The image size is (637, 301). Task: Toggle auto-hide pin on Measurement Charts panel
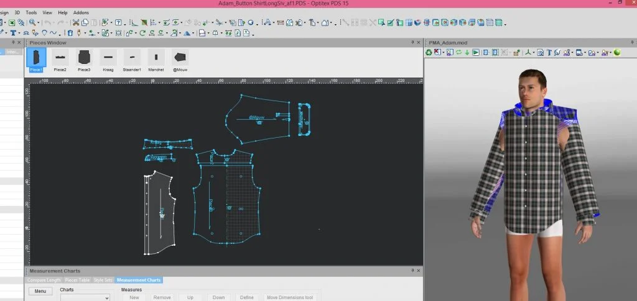tap(412, 271)
